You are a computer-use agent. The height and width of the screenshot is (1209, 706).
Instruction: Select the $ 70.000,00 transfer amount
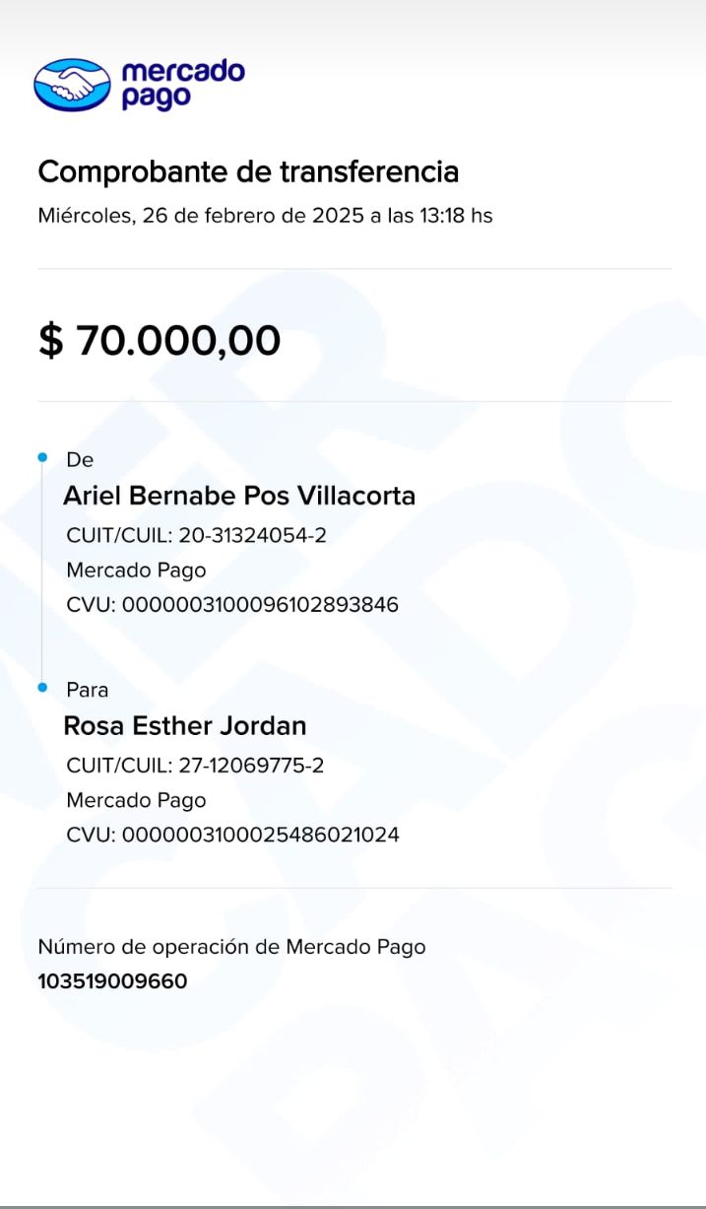(x=160, y=341)
